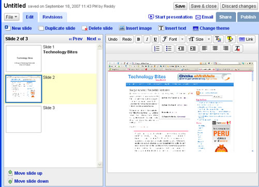Click the New slide link text
The height and width of the screenshot is (187, 259).
pyautogui.click(x=22, y=28)
